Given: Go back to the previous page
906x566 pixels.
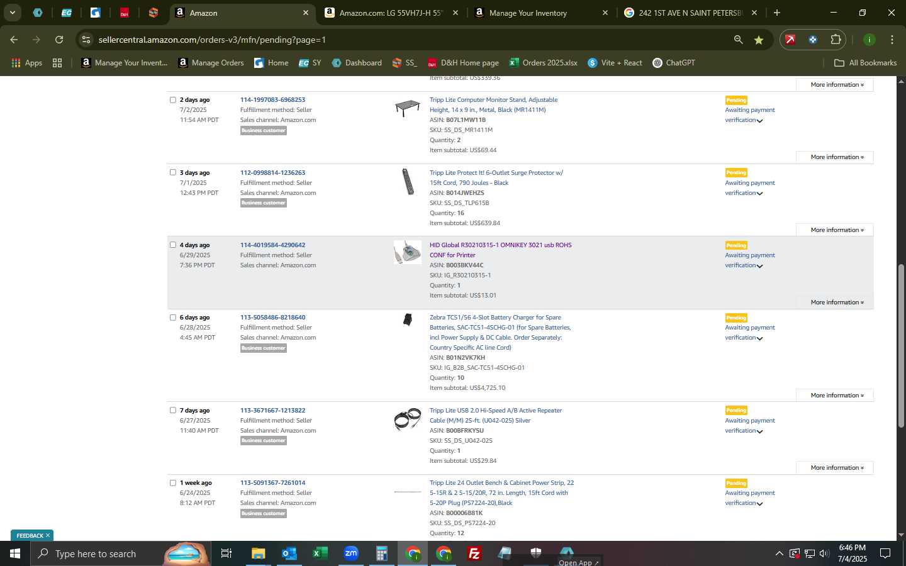Looking at the screenshot, I should pyautogui.click(x=14, y=40).
